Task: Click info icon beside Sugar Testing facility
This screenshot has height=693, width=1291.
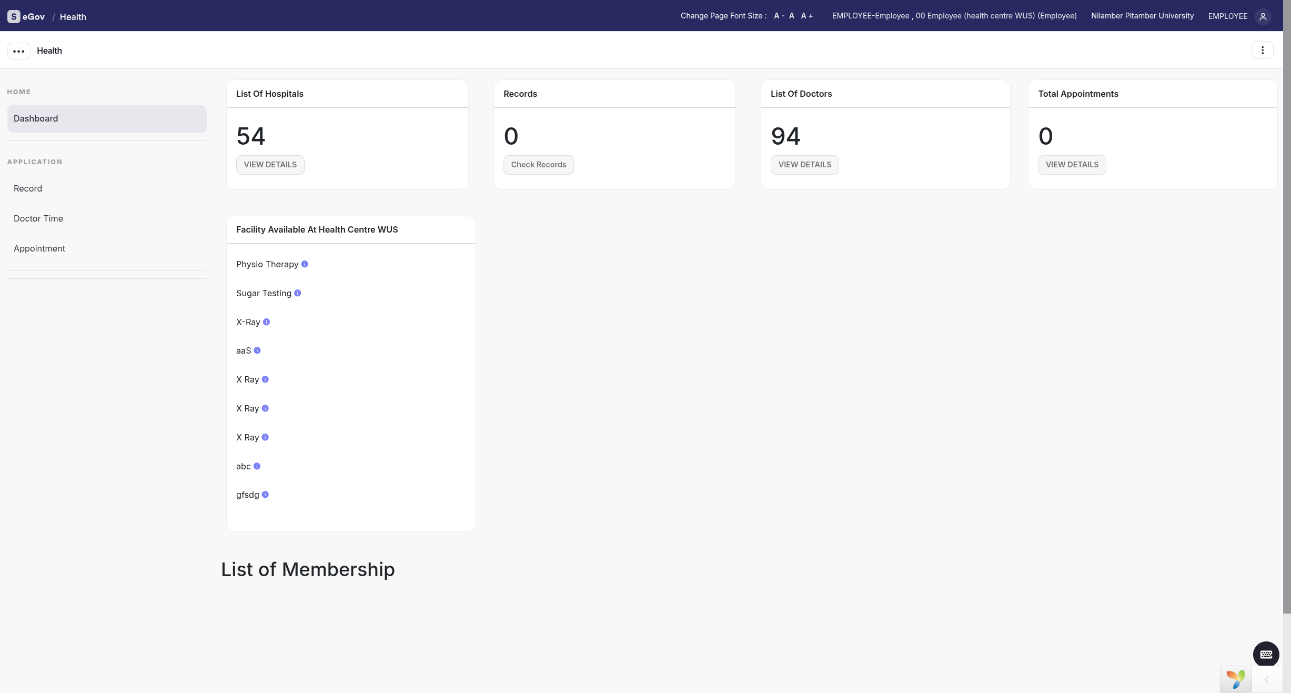Action: point(297,293)
